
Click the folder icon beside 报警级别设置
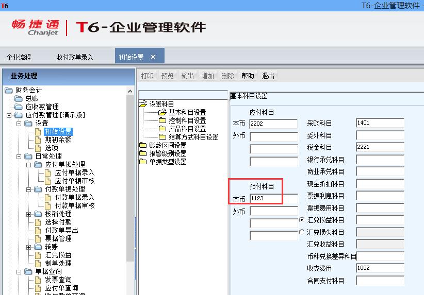[143, 153]
